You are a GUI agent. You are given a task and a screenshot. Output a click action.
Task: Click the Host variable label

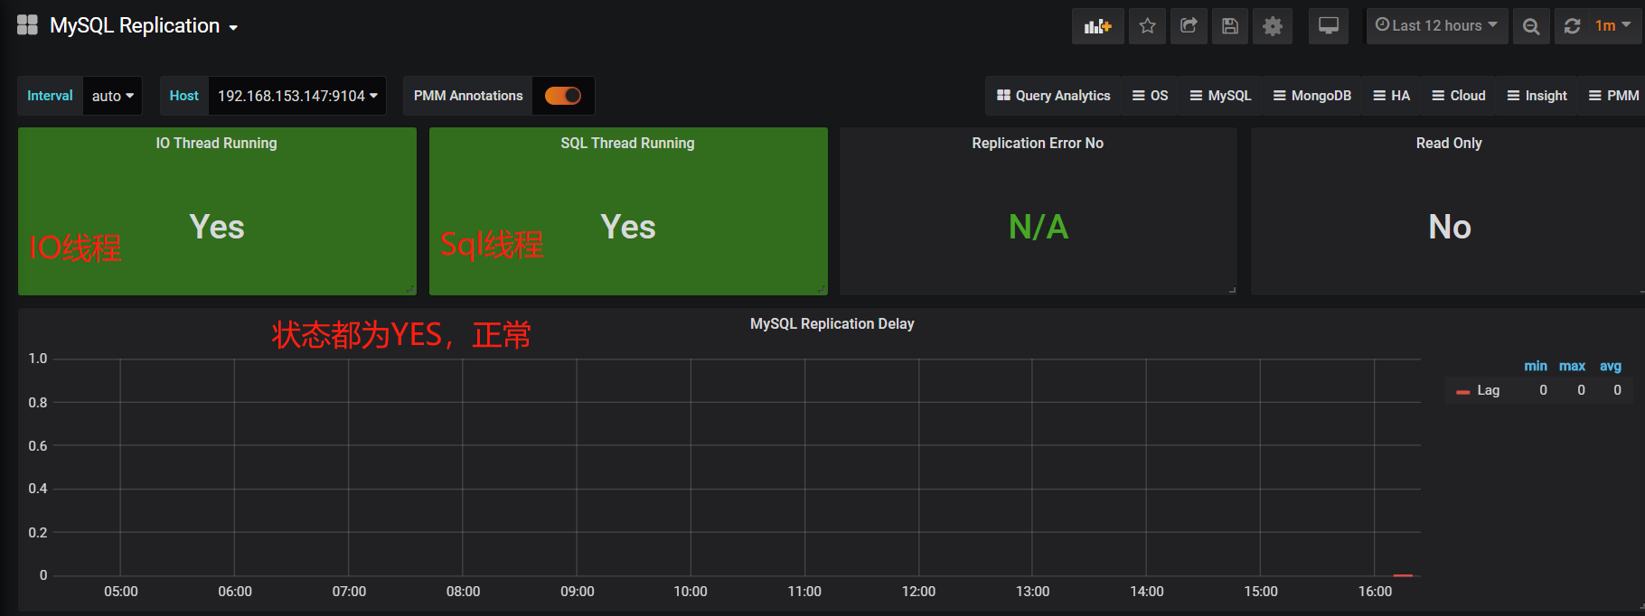click(x=183, y=96)
